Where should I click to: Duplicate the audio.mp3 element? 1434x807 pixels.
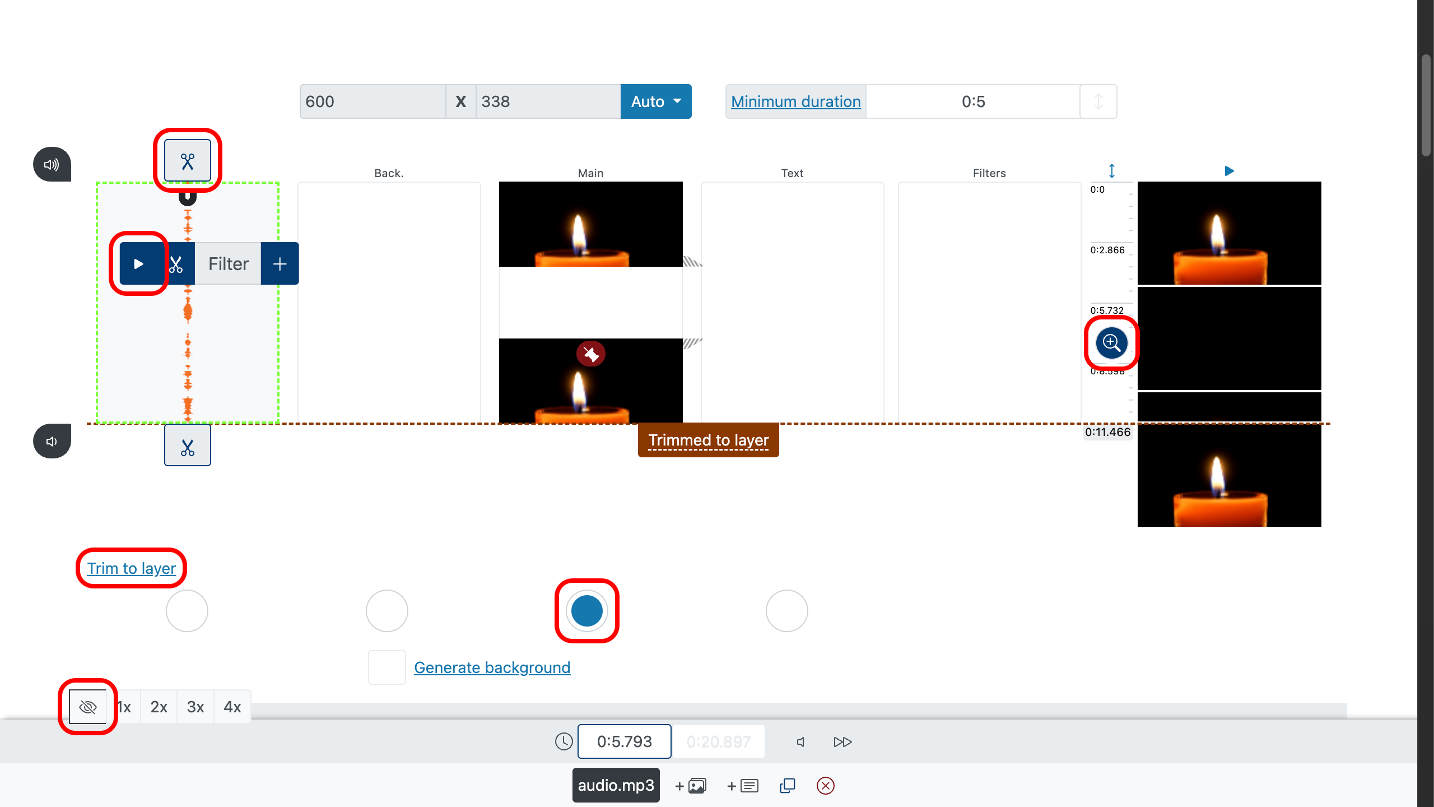click(787, 786)
